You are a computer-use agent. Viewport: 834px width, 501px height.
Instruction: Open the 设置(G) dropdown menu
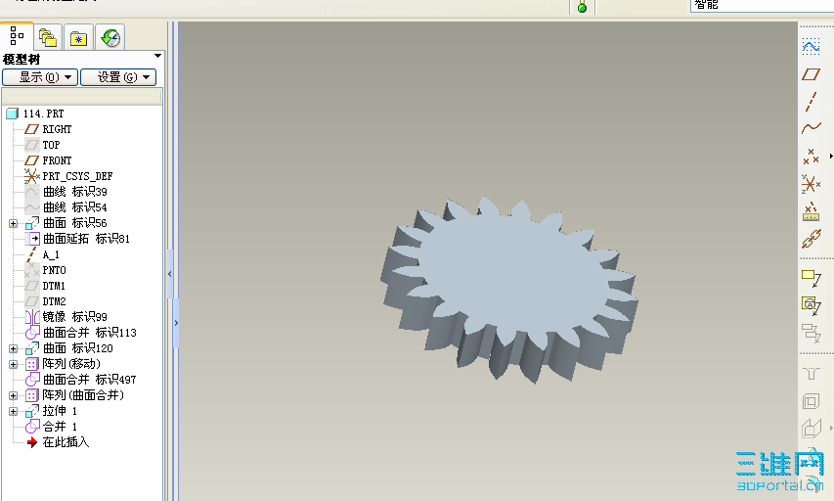[x=118, y=77]
